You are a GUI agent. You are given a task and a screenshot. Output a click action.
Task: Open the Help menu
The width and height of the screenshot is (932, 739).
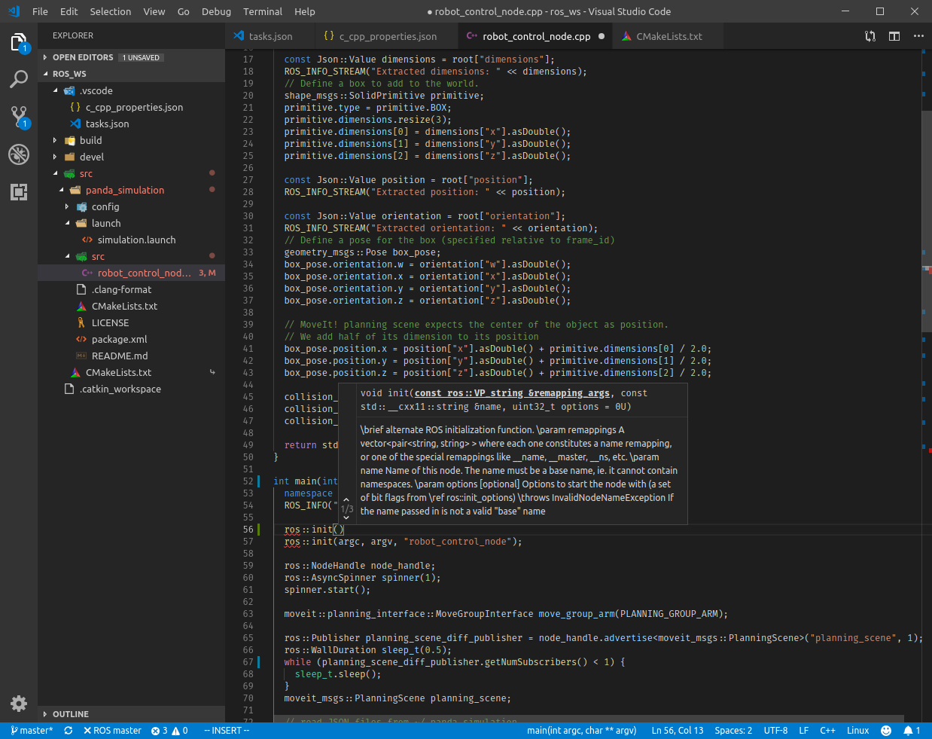[305, 11]
